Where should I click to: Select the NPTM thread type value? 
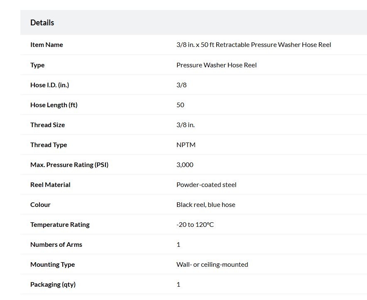pyautogui.click(x=186, y=145)
